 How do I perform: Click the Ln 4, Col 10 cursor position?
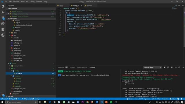(x=139, y=99)
